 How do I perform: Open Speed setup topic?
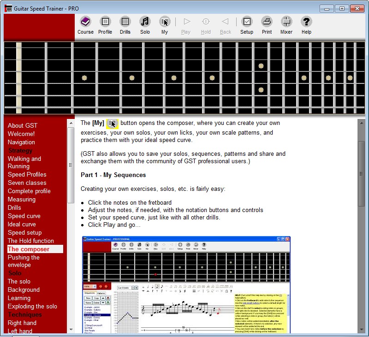[x=24, y=233]
